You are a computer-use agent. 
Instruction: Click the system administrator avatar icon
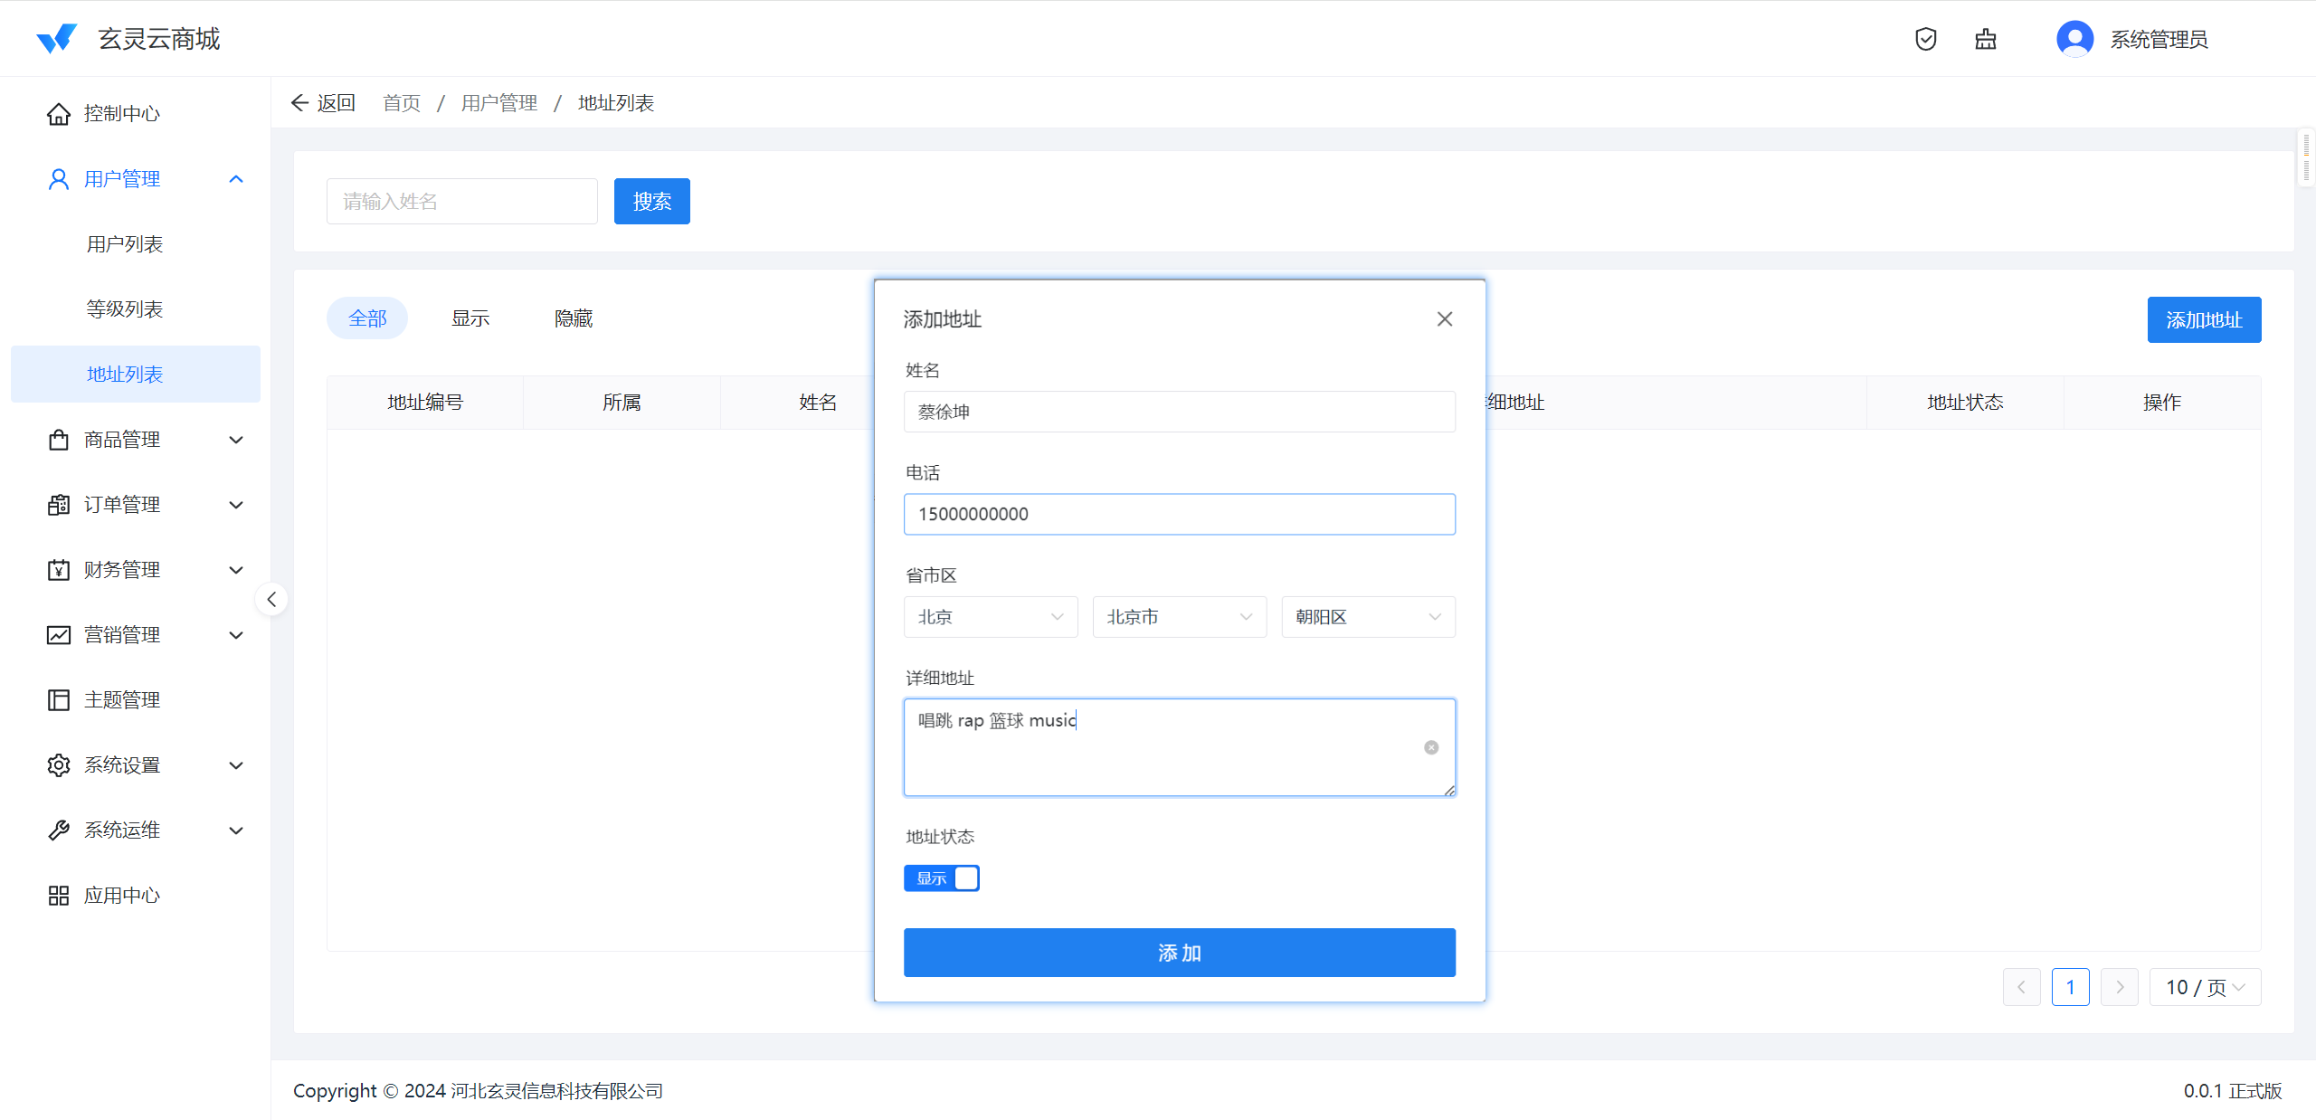(x=2074, y=39)
